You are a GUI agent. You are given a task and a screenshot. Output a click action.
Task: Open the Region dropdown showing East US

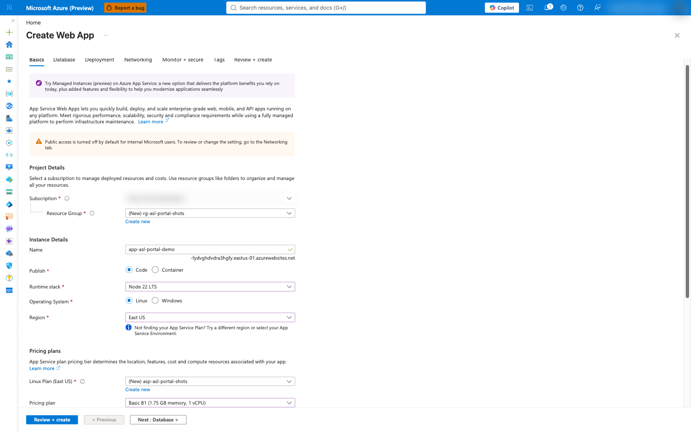(210, 317)
